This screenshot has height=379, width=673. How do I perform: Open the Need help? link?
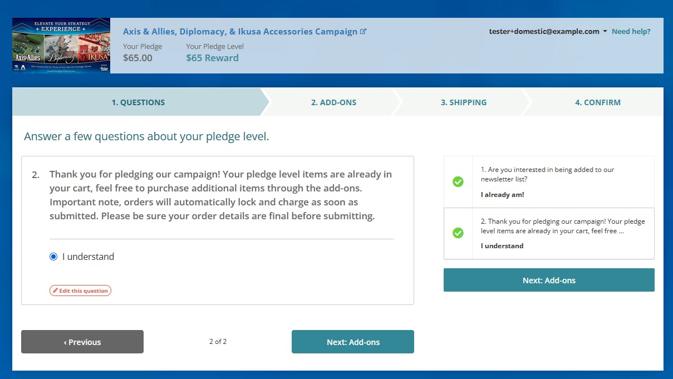pyautogui.click(x=631, y=32)
